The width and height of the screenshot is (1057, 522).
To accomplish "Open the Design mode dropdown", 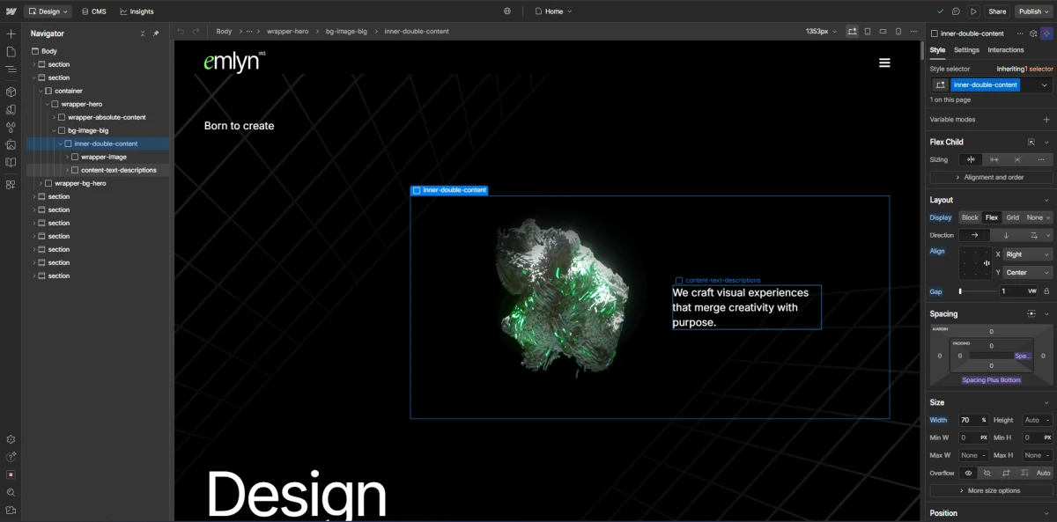I will click(x=48, y=11).
